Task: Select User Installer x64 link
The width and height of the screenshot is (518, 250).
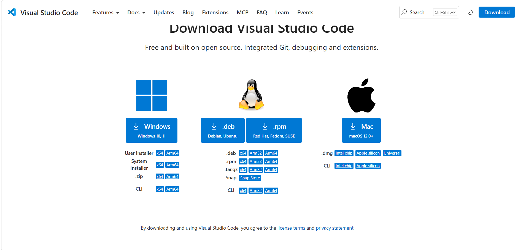Action: tap(160, 153)
